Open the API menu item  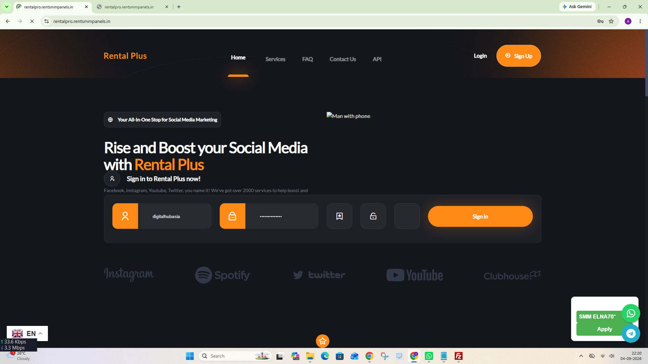tap(377, 59)
